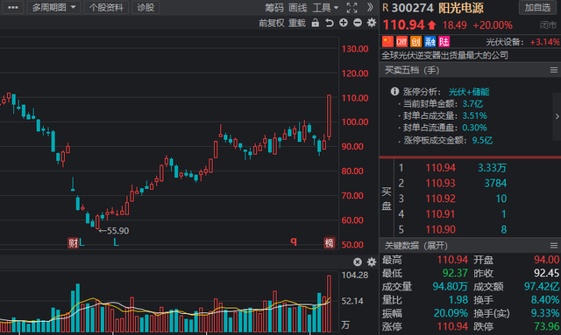Click the three-dots more menu
This screenshot has height=335, width=561.
pos(13,8)
